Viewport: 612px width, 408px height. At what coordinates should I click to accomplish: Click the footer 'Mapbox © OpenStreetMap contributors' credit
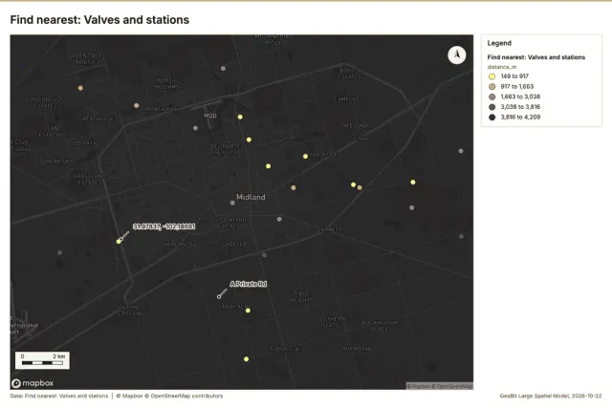(169, 396)
